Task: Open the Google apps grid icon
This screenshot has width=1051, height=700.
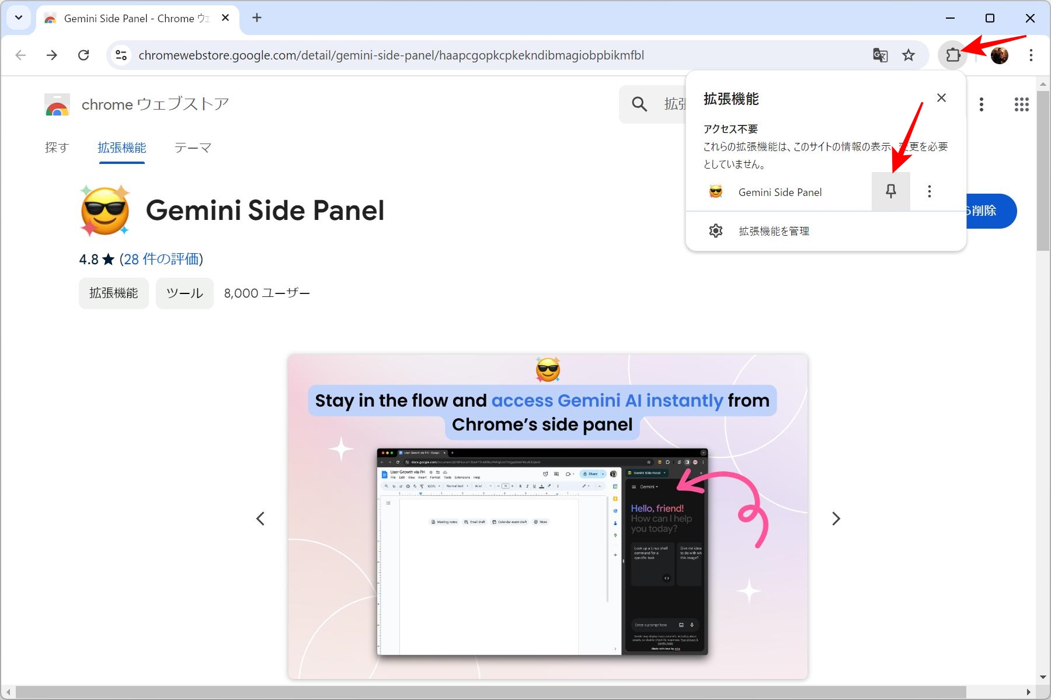Action: 1021,104
